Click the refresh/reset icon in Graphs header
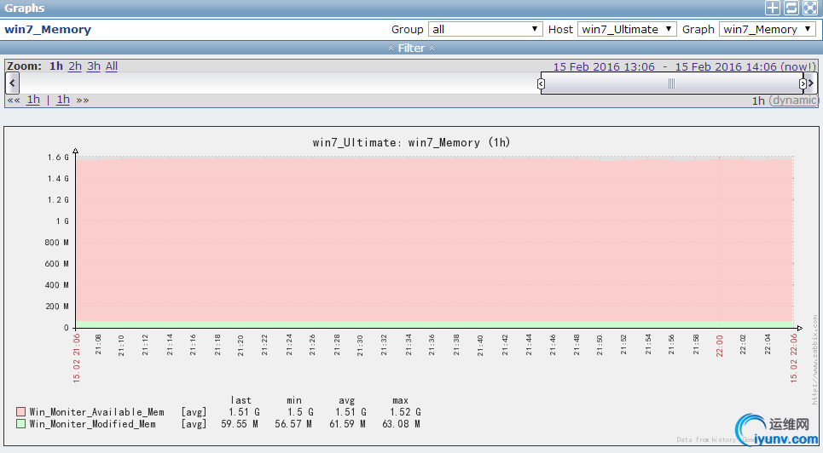This screenshot has height=453, width=823. 791,8
